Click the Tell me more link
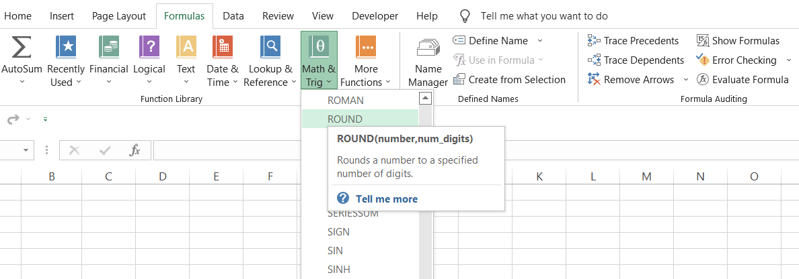Viewport: 799px width, 279px height. coord(386,199)
